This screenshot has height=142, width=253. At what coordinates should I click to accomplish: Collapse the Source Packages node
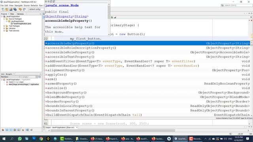point(4,19)
